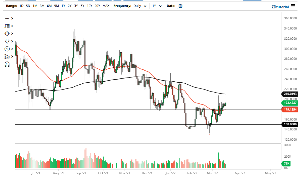Select the trend line annotation tool

pos(7,26)
